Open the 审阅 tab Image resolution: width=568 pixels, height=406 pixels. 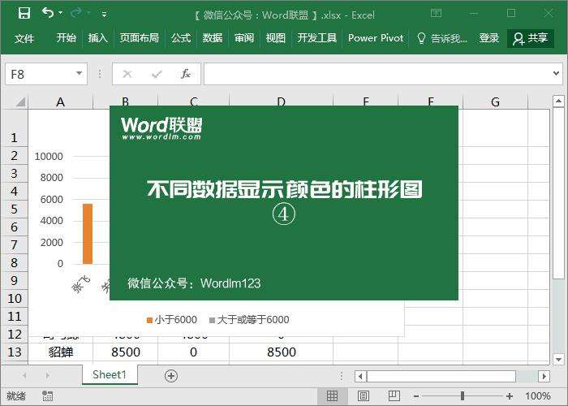click(243, 37)
